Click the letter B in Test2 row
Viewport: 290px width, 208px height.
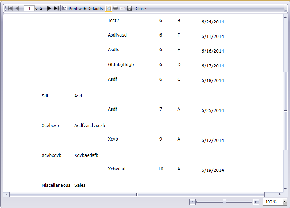point(179,20)
